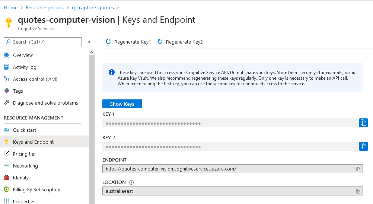Copy the ENDPOINT URL to clipboard
373x204 pixels.
358,169
